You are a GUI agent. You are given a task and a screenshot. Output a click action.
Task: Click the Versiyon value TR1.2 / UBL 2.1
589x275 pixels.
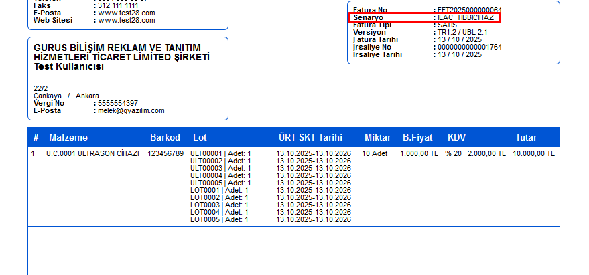click(x=462, y=32)
